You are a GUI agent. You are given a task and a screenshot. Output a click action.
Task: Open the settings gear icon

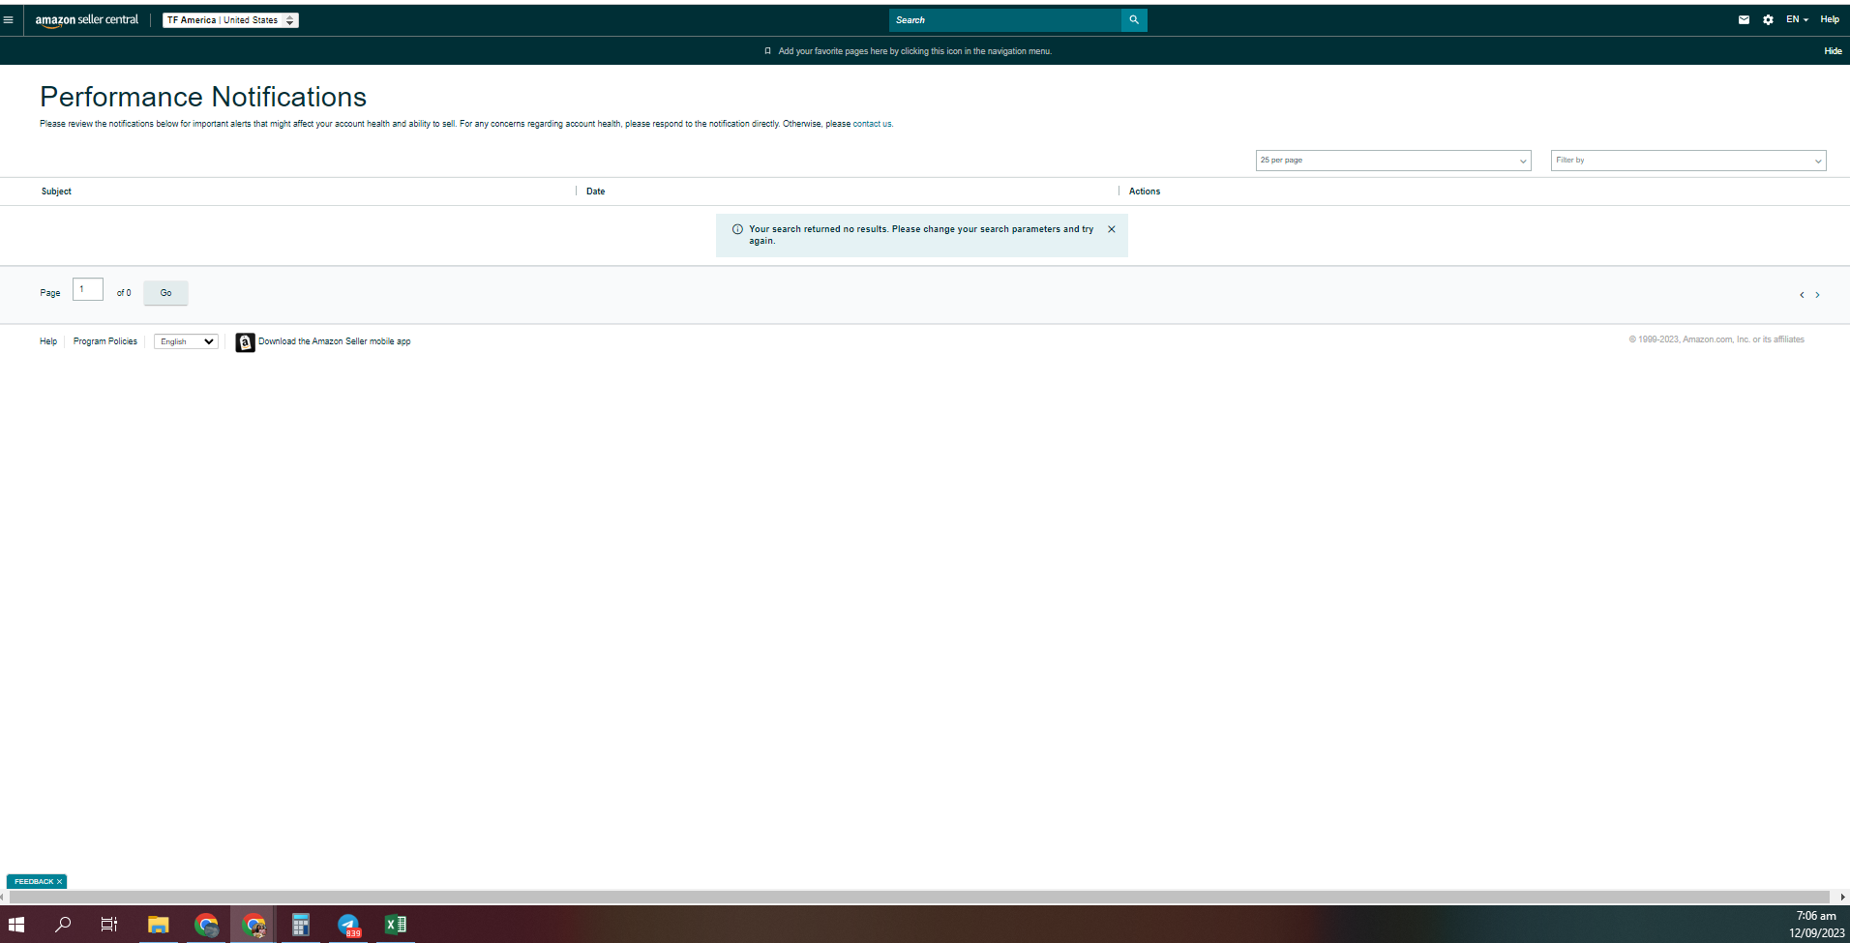click(x=1768, y=19)
